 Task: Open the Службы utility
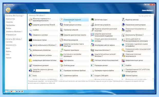(x=43, y=30)
